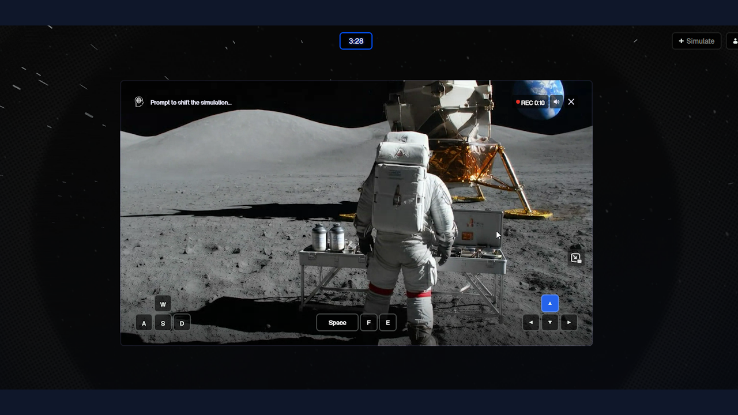
Task: Click the 3:28 timer badge
Action: (x=356, y=41)
